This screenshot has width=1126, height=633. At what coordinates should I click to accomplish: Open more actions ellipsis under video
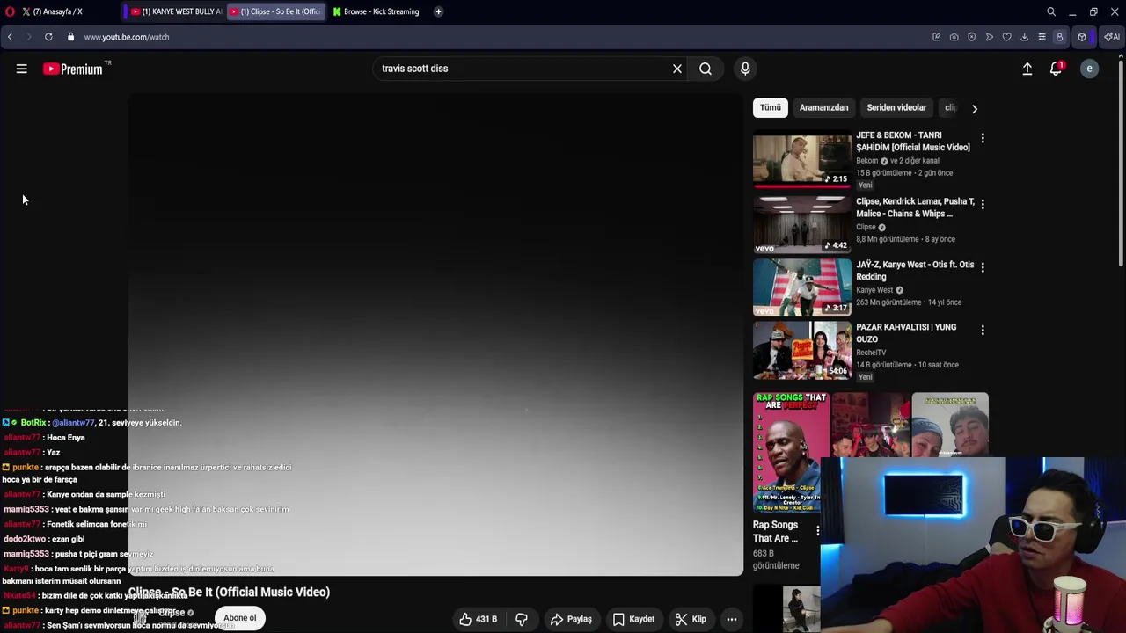point(731,619)
